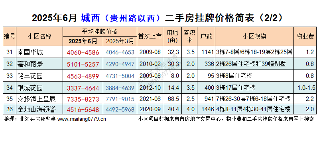This screenshot has width=319, height=143.
Task: Click the 银城花园 name cell
Action: tap(39, 88)
